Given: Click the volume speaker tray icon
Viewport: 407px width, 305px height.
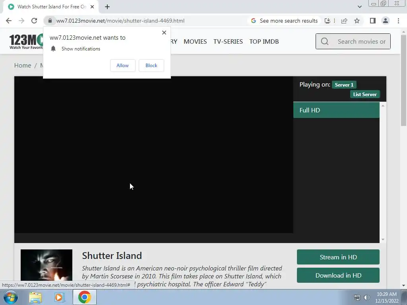Looking at the screenshot, I should [x=366, y=297].
